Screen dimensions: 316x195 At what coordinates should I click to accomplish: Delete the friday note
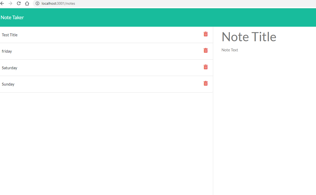tap(206, 50)
